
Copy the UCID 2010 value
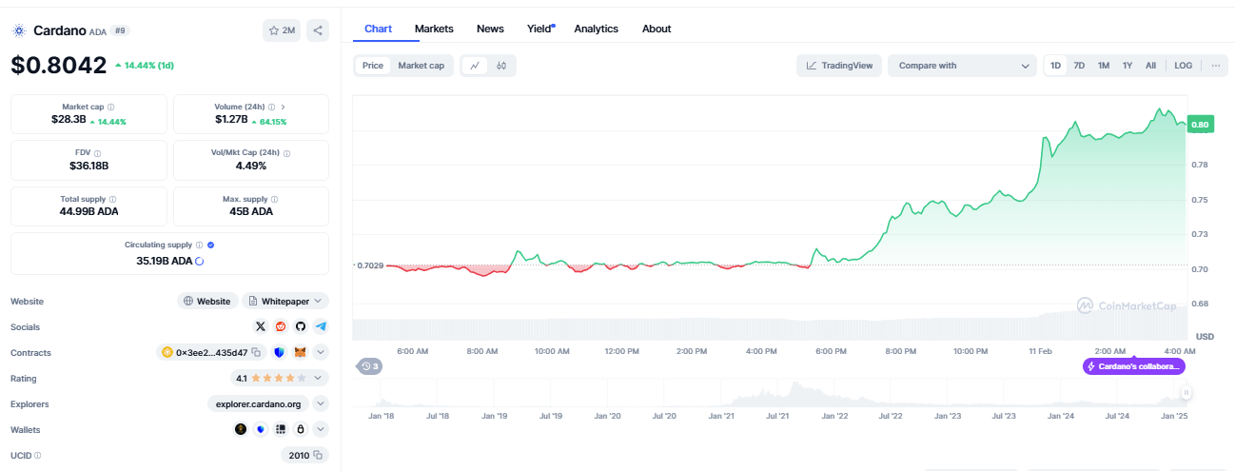pyautogui.click(x=319, y=456)
